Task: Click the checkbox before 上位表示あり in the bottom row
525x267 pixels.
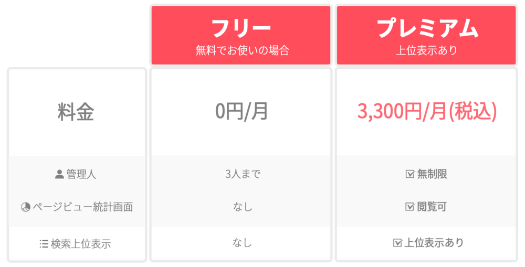Action: pos(397,243)
